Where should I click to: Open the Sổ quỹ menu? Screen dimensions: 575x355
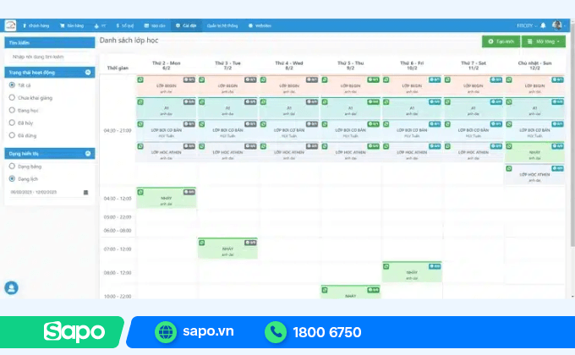coord(124,25)
